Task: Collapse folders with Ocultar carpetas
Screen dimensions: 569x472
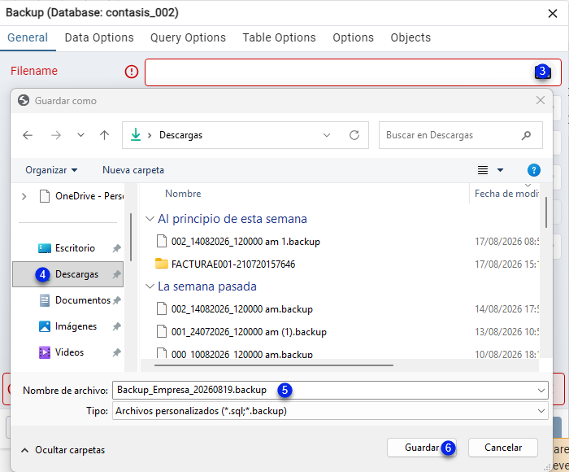Action: 63,450
